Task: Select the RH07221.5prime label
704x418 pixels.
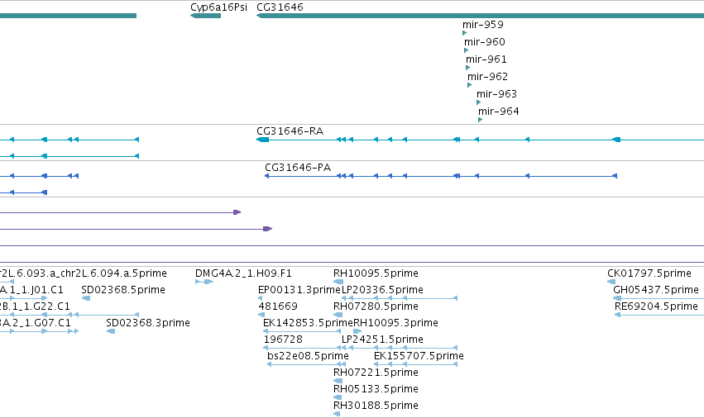Action: click(376, 373)
